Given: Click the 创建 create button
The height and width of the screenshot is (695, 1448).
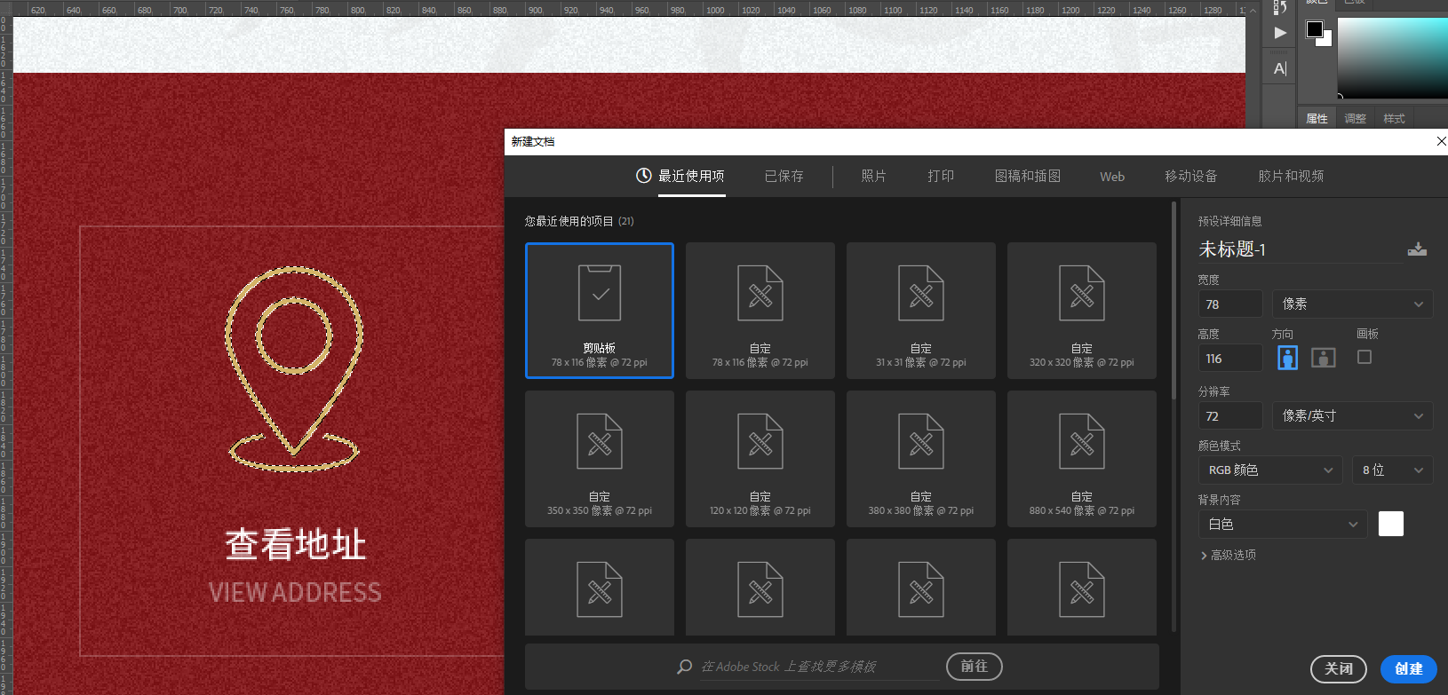Looking at the screenshot, I should (x=1409, y=668).
